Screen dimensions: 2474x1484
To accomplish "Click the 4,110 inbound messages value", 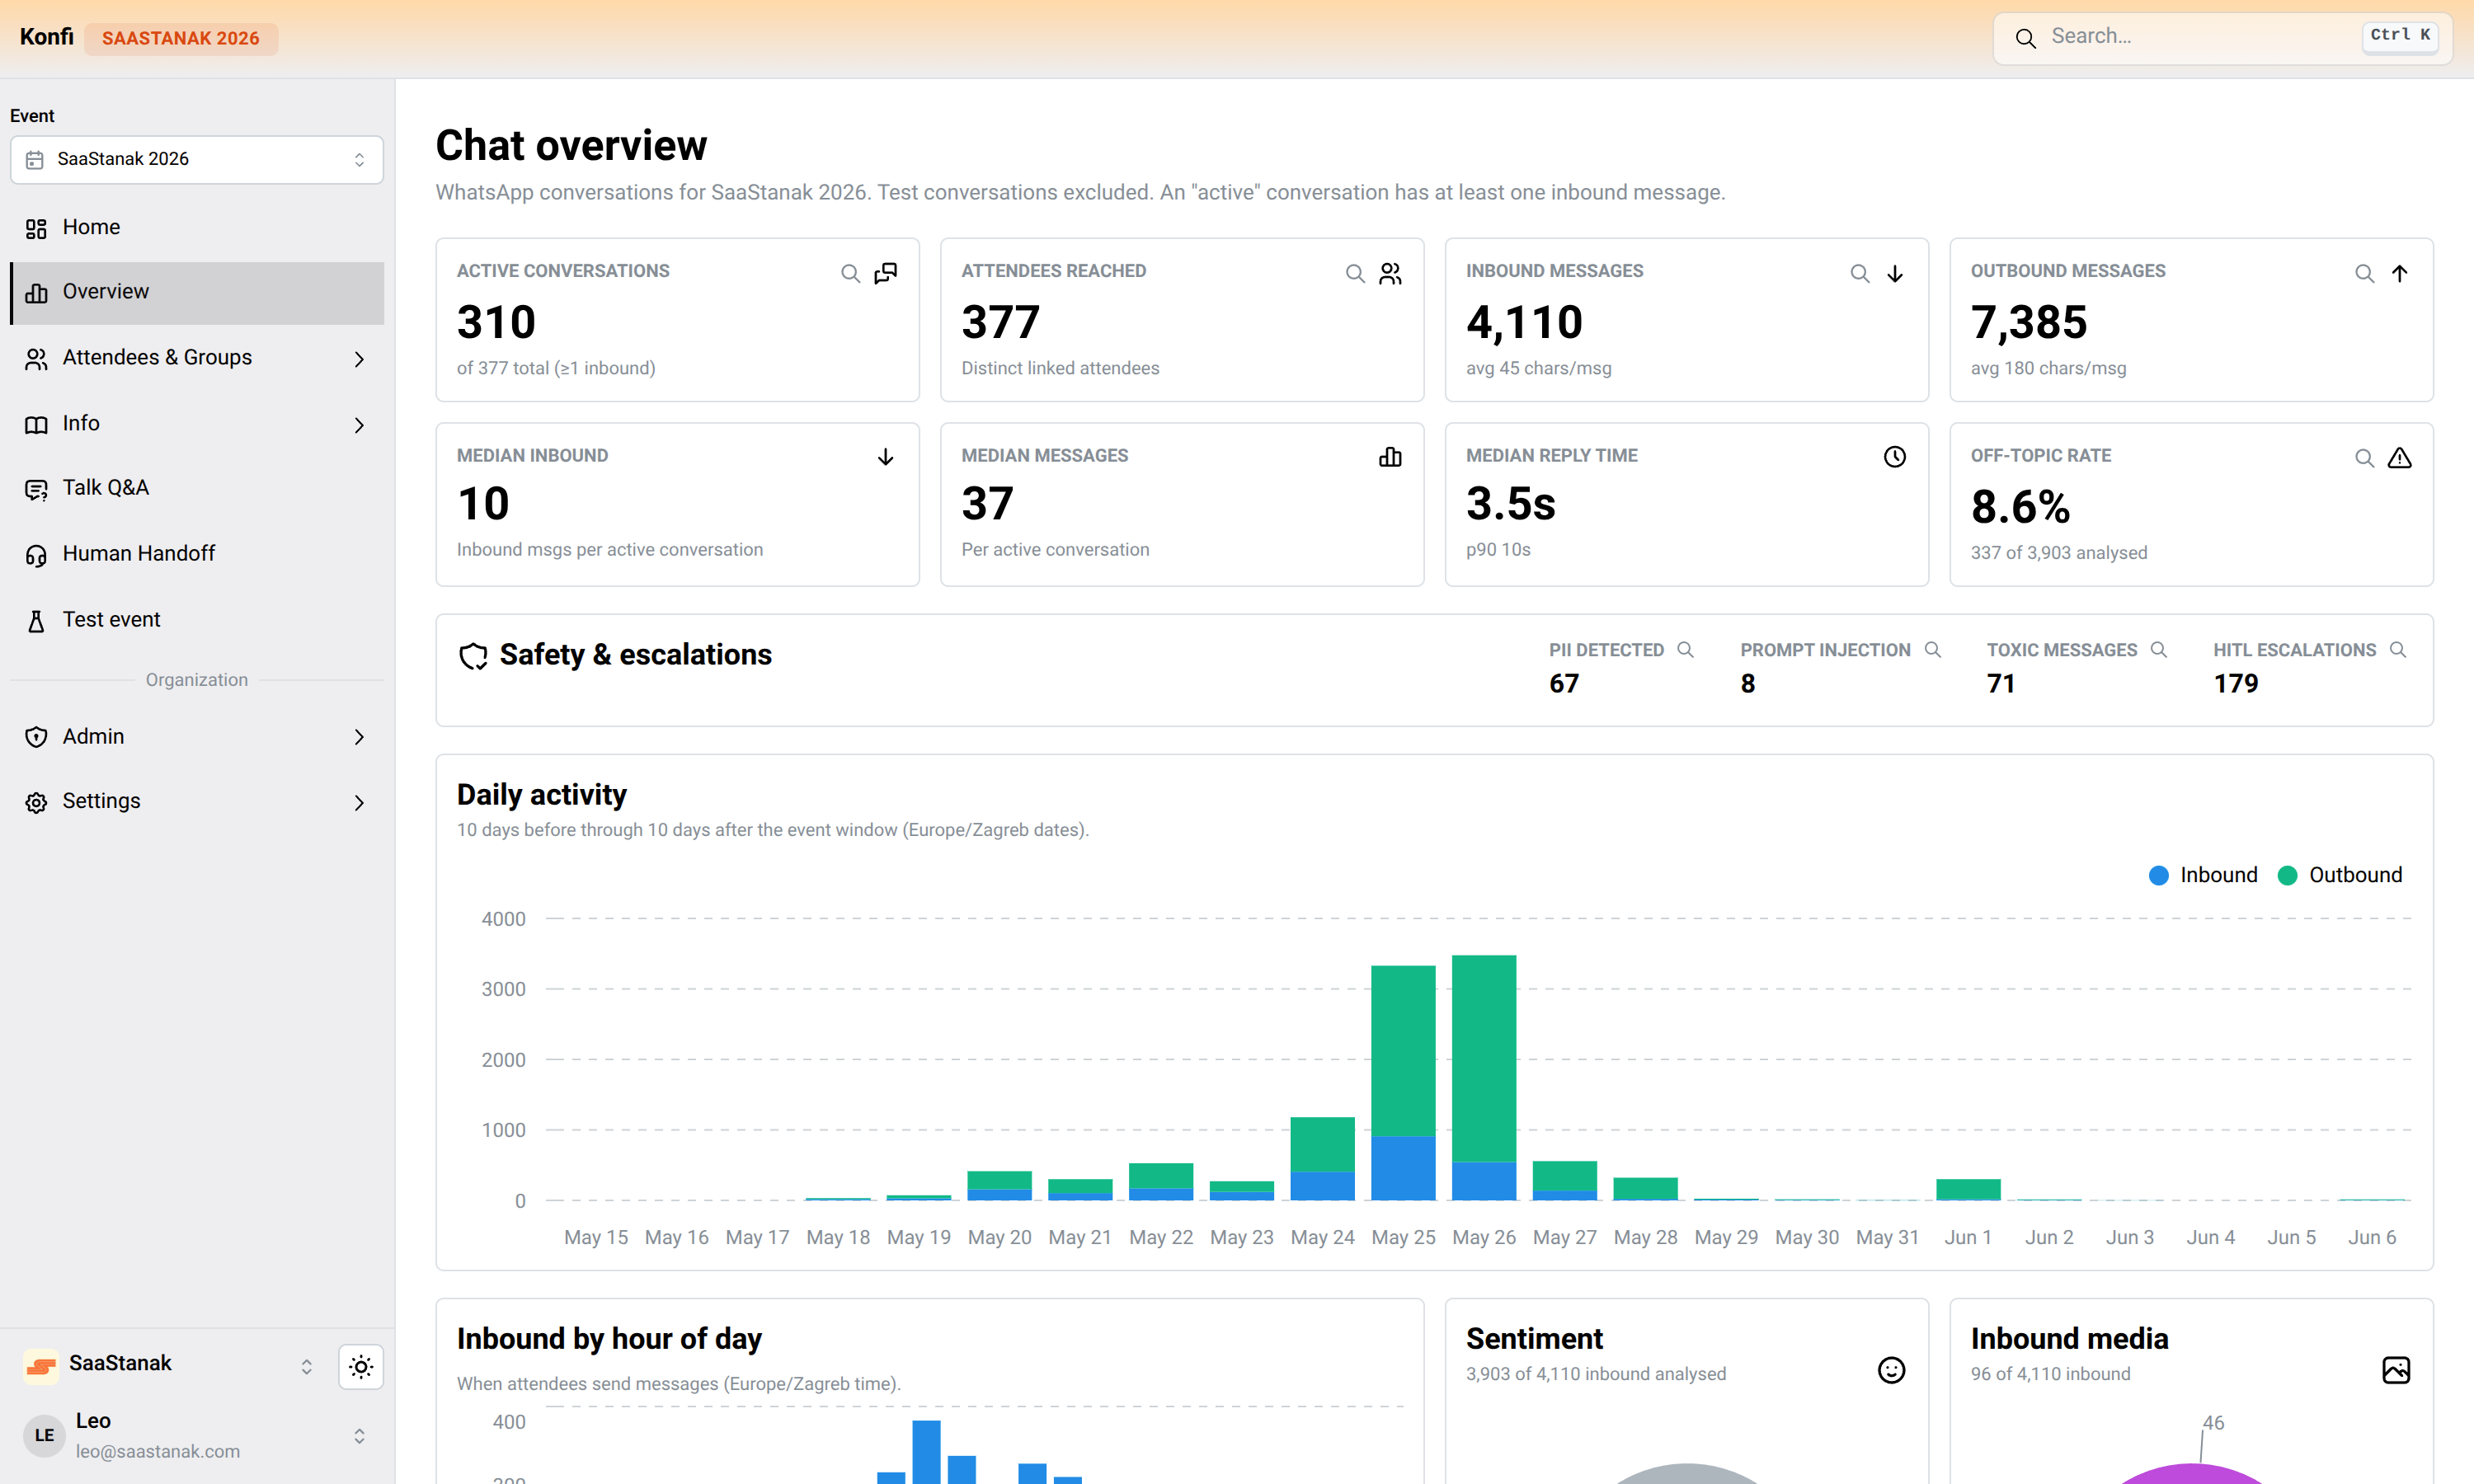I will tap(1524, 323).
